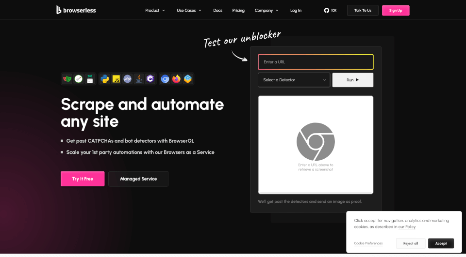
Task: Open the Select a Detector dropdown
Action: click(x=294, y=80)
